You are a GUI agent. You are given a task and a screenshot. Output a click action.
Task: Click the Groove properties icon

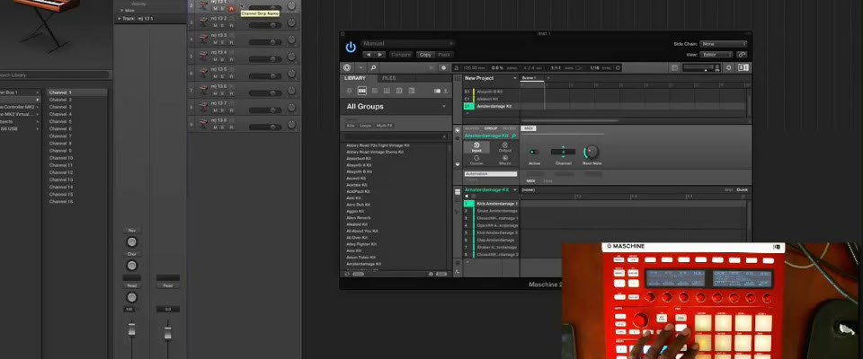coord(476,160)
